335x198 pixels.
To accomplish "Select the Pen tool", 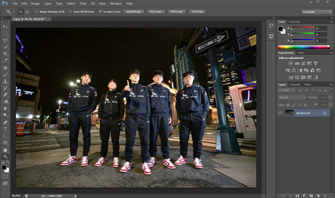I will point(5,122).
